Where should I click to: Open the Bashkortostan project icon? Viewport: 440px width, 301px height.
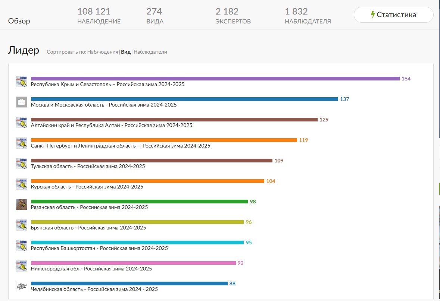(x=22, y=245)
